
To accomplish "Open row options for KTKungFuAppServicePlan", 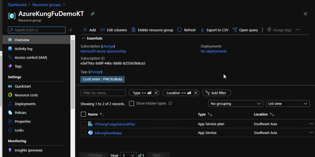I will tap(311, 124).
